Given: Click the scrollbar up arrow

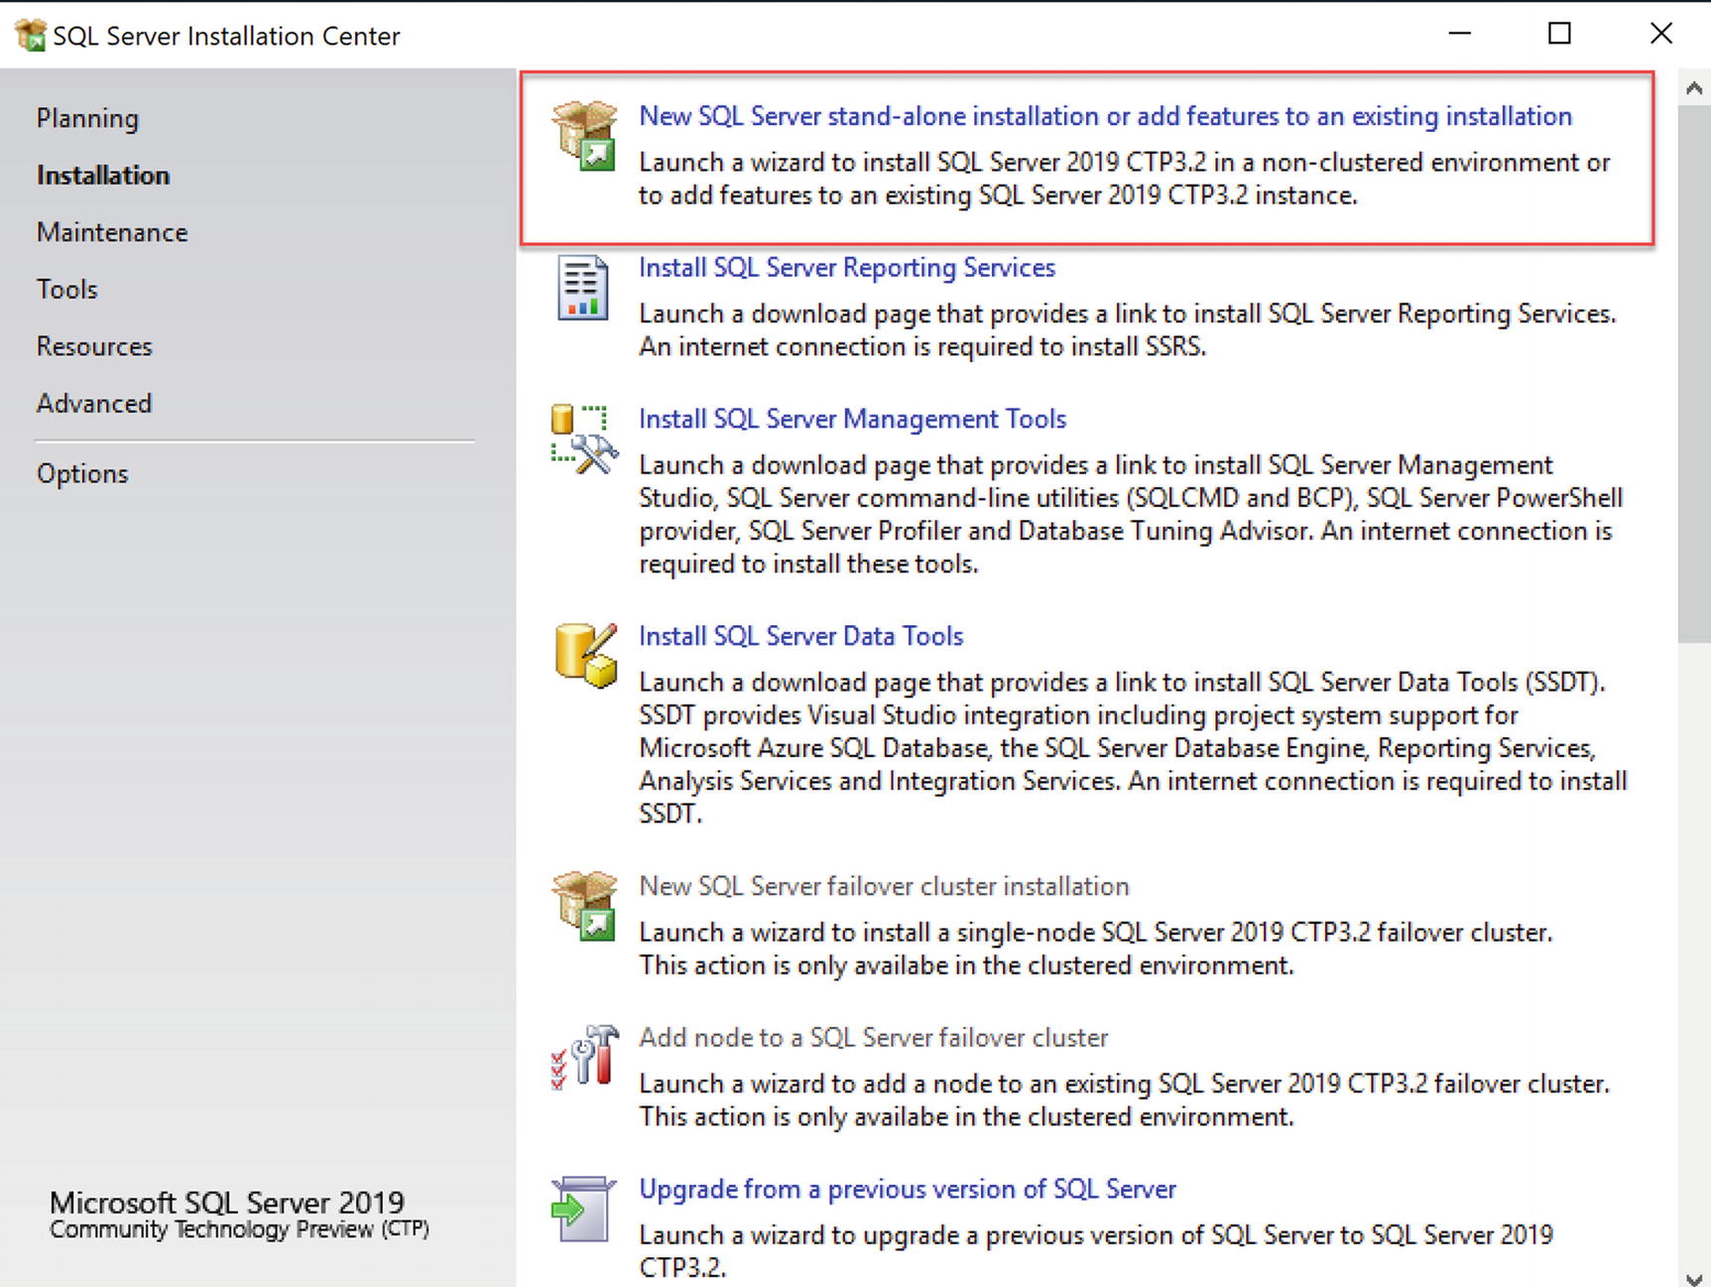Looking at the screenshot, I should point(1694,88).
